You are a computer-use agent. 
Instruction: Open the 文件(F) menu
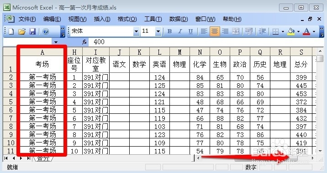27,19
